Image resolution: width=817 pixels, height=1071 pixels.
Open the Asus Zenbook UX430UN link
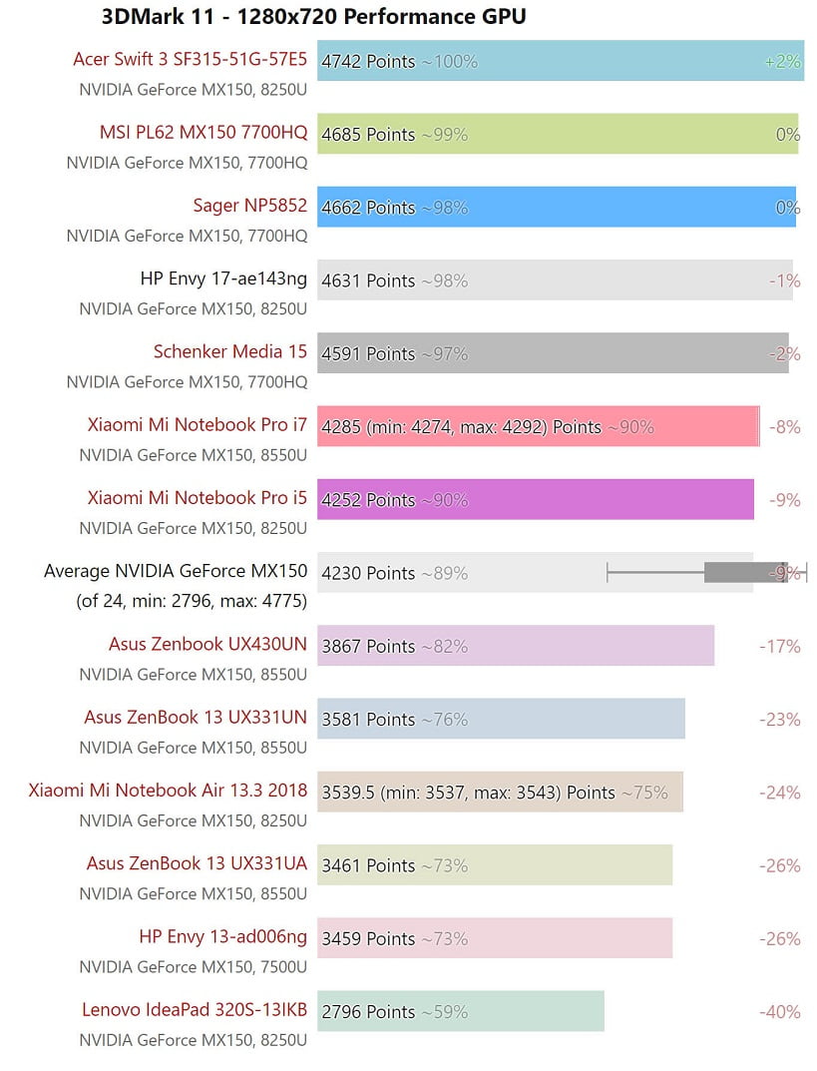coord(207,644)
